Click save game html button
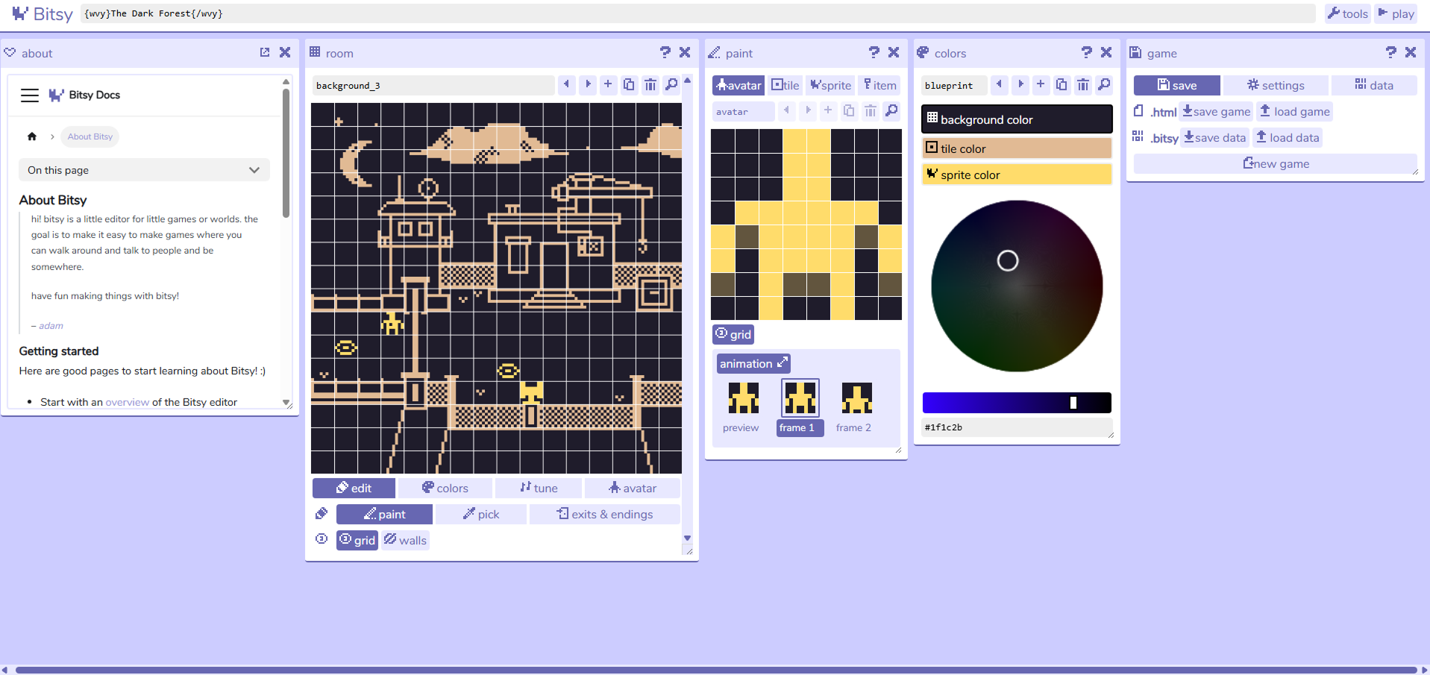 click(1216, 111)
